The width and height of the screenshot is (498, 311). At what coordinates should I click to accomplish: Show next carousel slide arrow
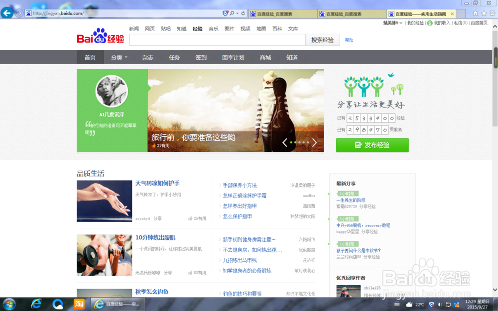pyautogui.click(x=314, y=142)
